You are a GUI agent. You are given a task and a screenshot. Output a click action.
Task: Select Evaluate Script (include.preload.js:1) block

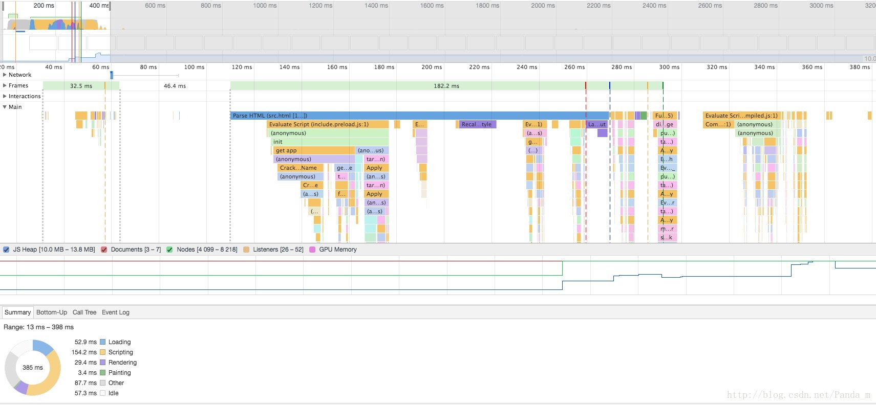point(328,124)
